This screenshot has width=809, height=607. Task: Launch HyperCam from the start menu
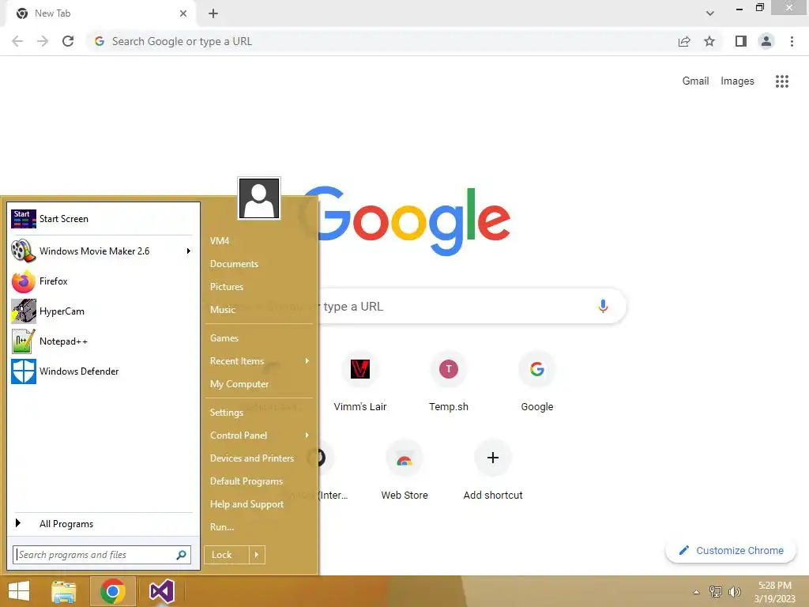click(x=102, y=311)
